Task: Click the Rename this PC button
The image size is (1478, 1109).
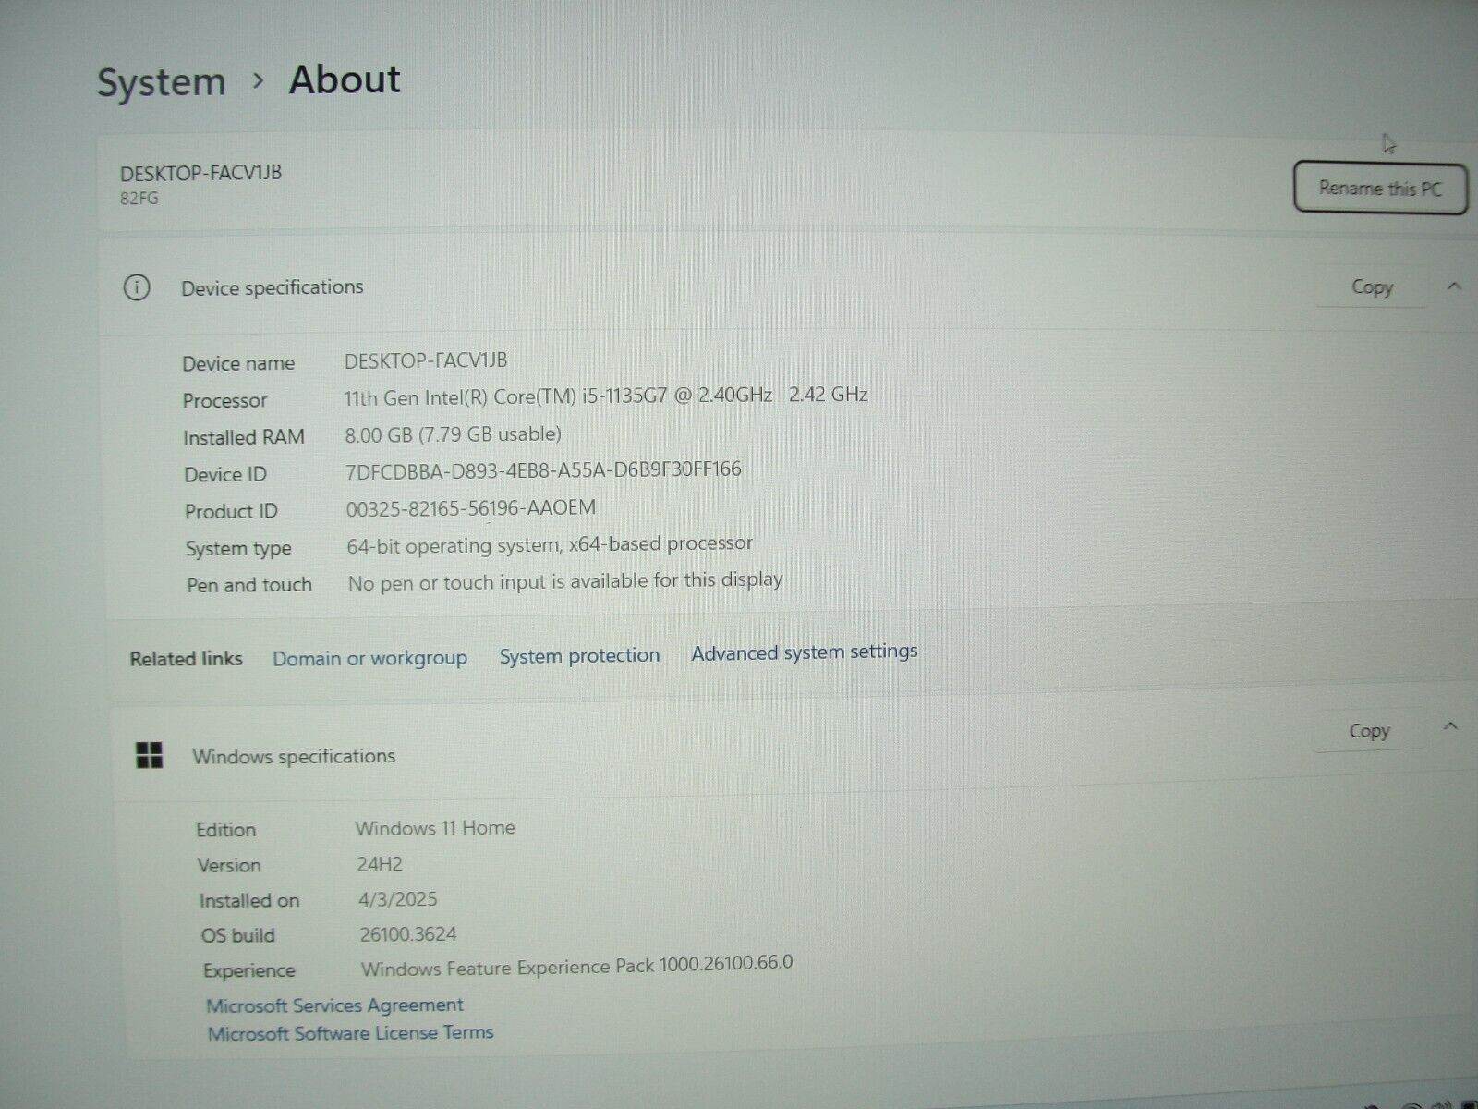Action: point(1379,188)
